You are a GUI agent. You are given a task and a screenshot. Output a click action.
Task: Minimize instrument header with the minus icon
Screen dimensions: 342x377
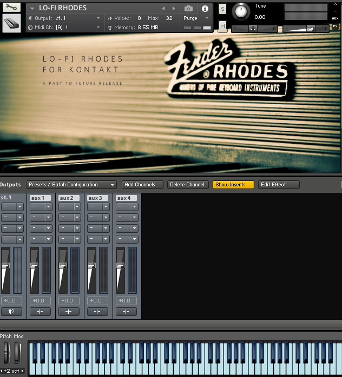click(x=336, y=11)
